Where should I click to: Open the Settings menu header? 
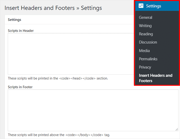[157, 6]
